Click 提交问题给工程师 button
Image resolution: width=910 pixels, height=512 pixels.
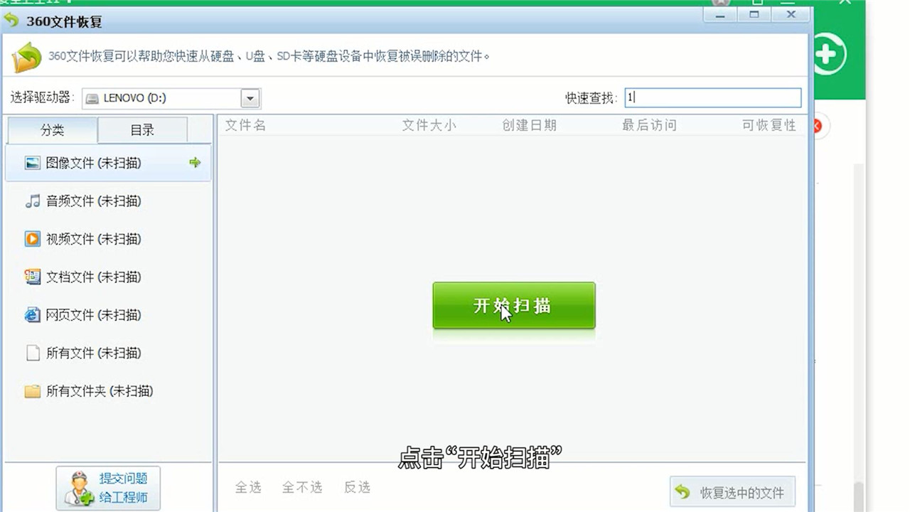pos(108,488)
